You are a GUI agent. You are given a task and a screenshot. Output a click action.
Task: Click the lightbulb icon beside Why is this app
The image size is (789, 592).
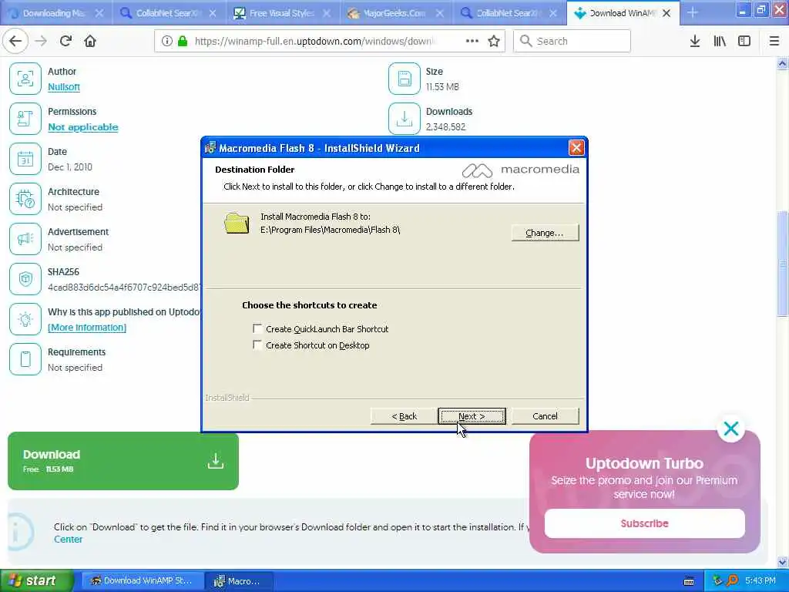coord(25,319)
